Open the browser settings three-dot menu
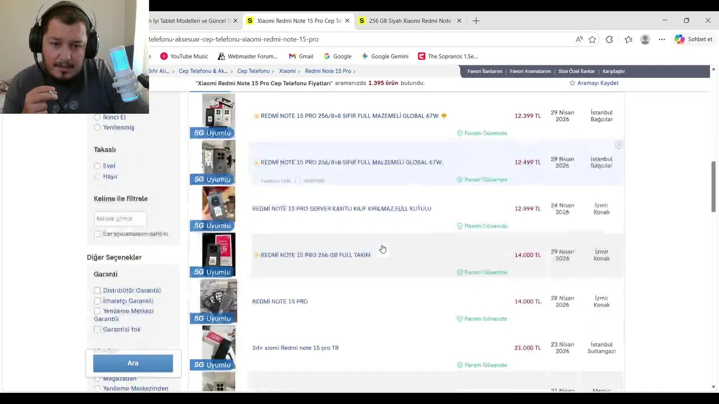This screenshot has height=404, width=719. click(662, 39)
